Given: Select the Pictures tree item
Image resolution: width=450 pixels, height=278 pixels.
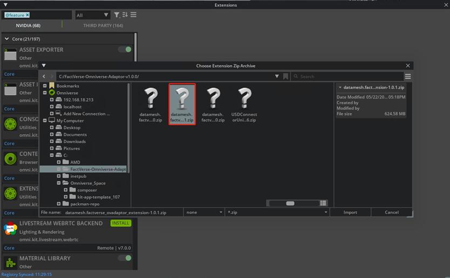Looking at the screenshot, I should (71, 148).
